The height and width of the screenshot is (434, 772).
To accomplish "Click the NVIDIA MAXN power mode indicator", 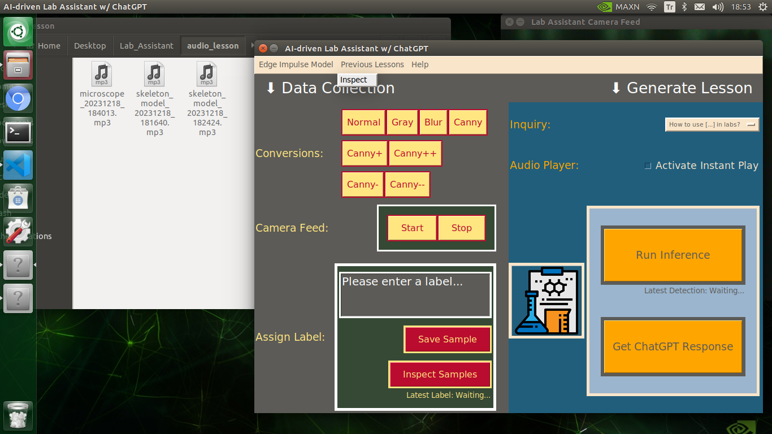I will coord(618,7).
